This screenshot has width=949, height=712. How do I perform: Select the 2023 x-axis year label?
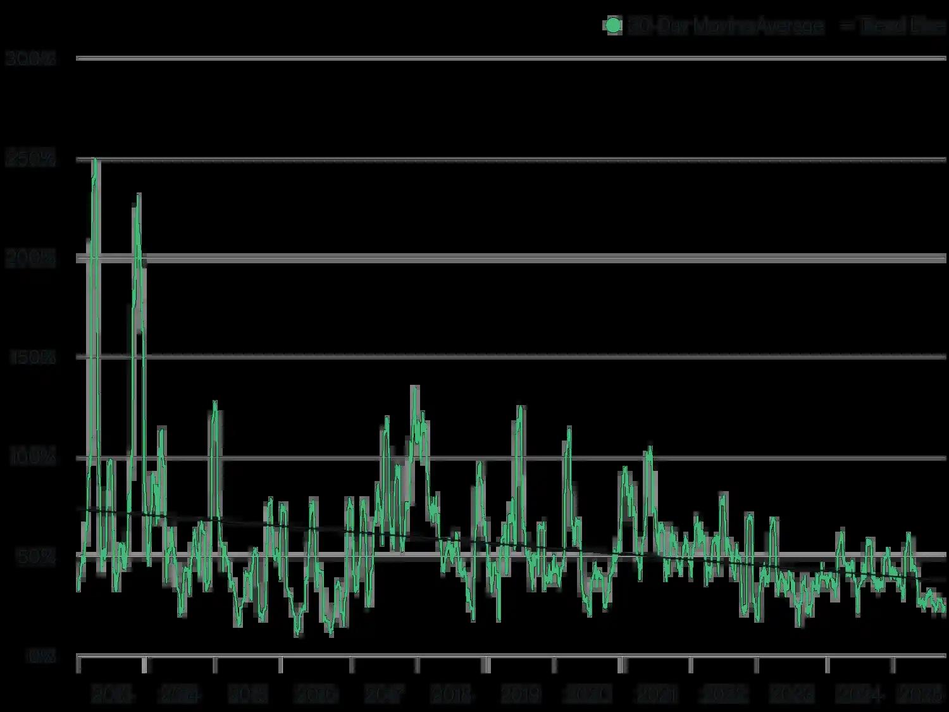point(793,695)
